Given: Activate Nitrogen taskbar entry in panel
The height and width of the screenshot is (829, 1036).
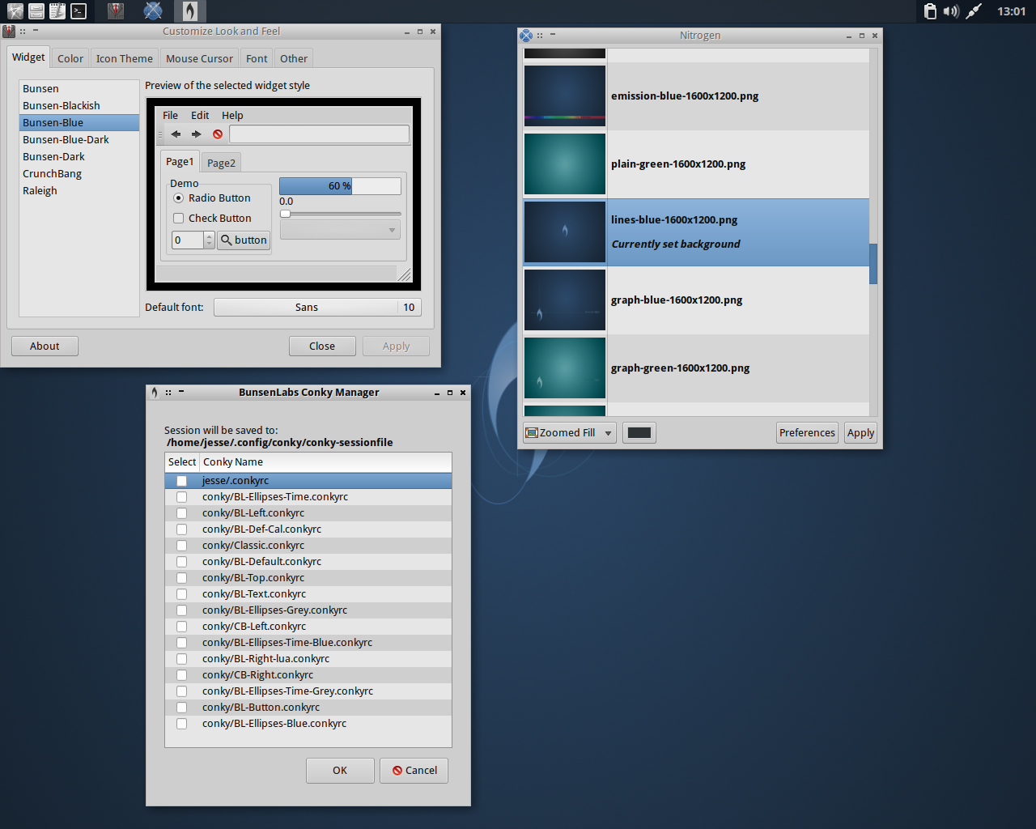Looking at the screenshot, I should 153,11.
